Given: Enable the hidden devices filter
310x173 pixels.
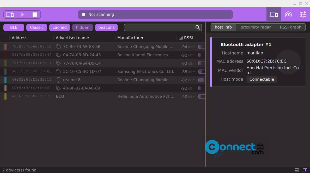Looking at the screenshot, I should 83,27.
